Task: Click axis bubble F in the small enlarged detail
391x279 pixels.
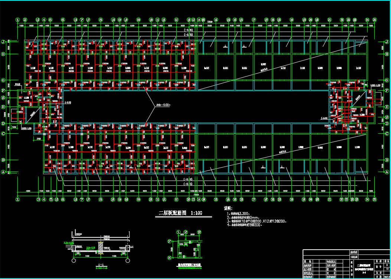Action: coord(170,241)
